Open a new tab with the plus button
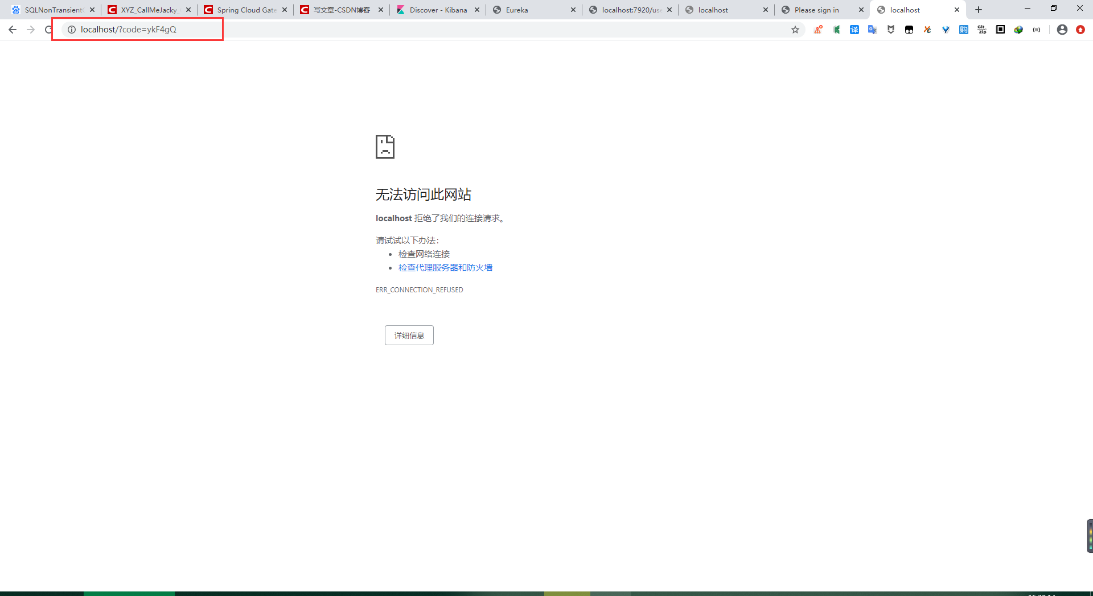This screenshot has height=596, width=1093. [978, 10]
